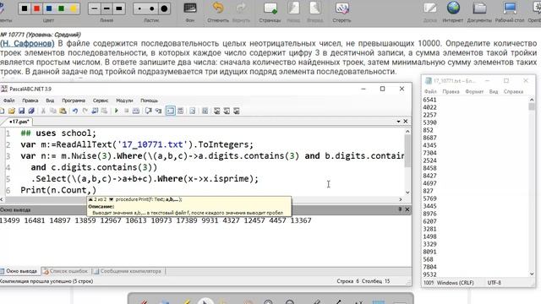Open Файл menu in Notepad window

tap(430, 92)
